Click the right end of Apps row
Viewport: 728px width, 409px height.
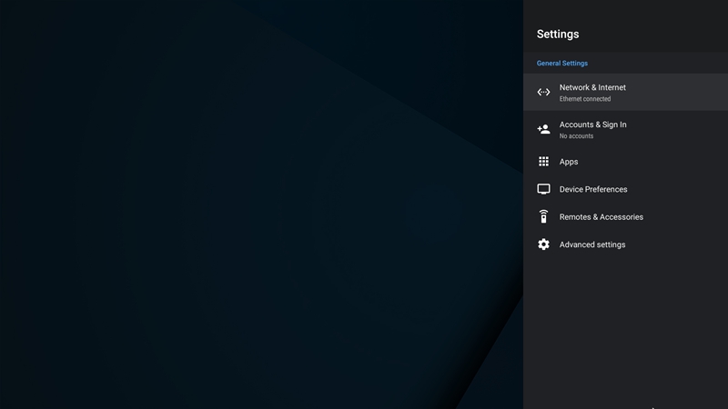[710, 162]
